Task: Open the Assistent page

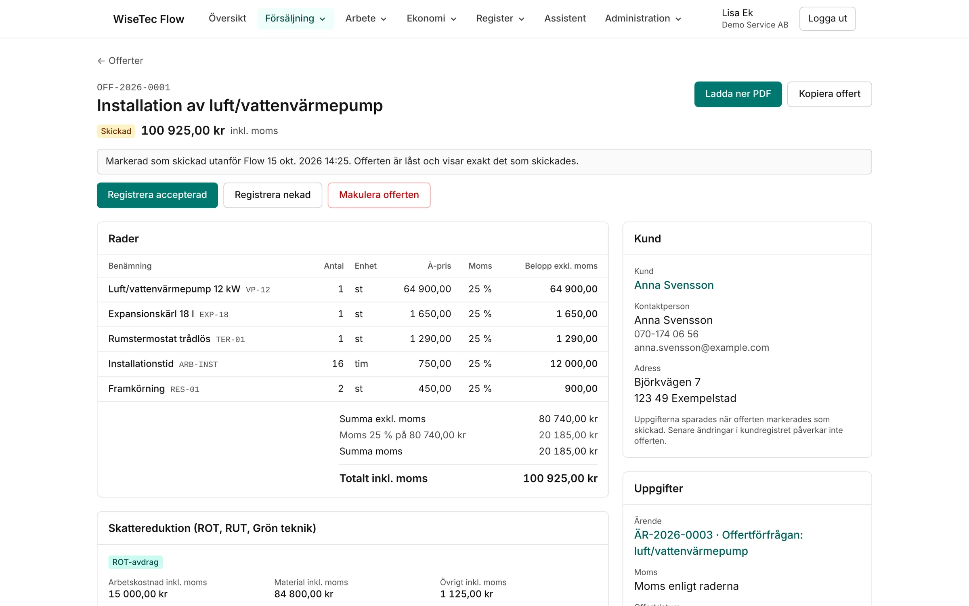Action: tap(565, 19)
